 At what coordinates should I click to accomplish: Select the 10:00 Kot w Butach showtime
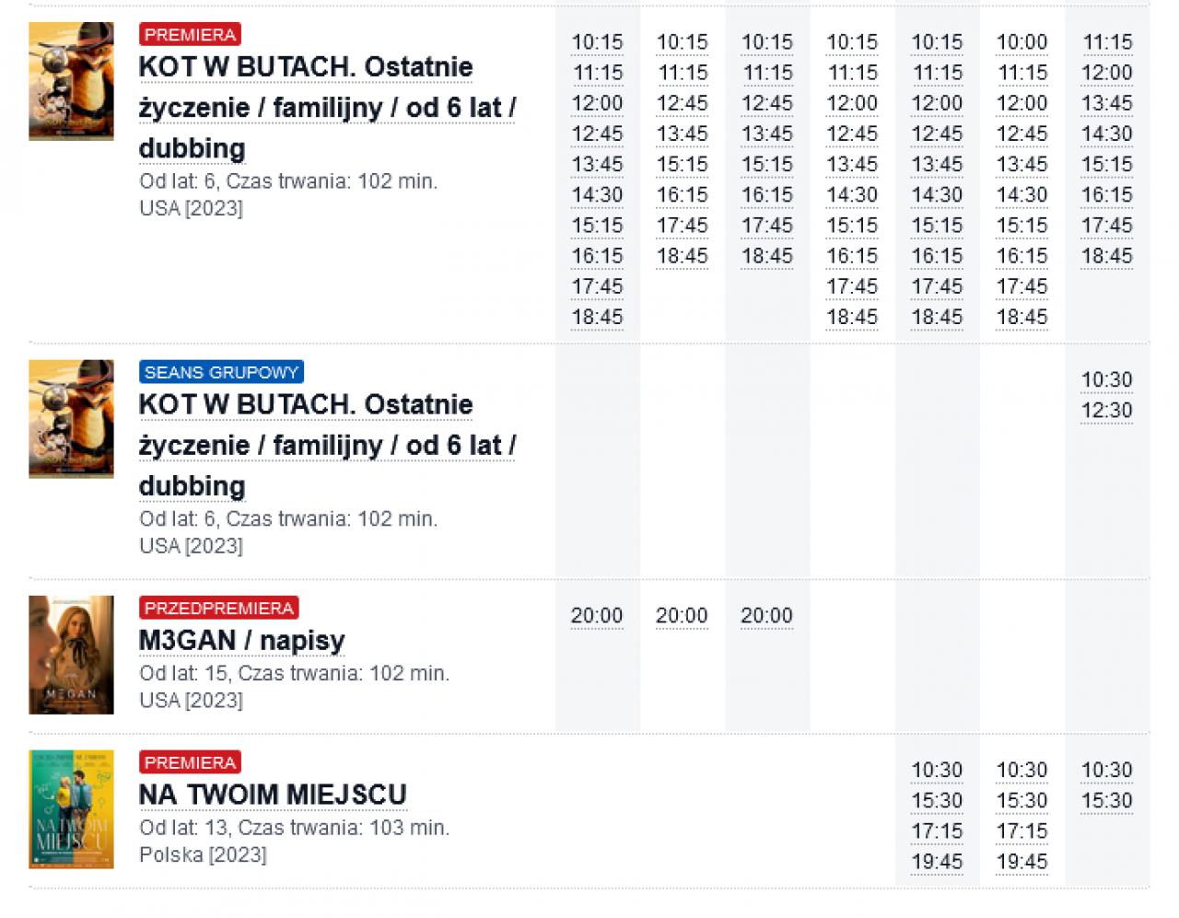click(x=1021, y=42)
